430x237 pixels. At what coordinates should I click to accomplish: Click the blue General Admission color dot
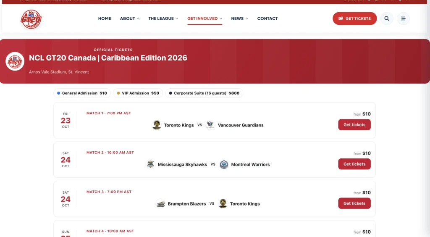pos(58,93)
